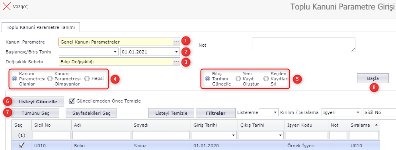Choose Seçilen Kayıtları Sil option
The width and height of the screenshot is (396, 150).
[x=266, y=79]
